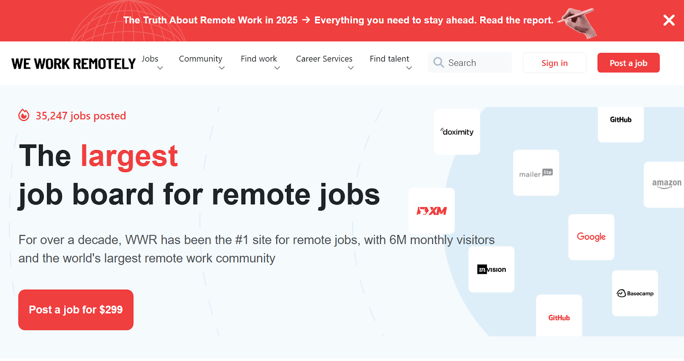Viewport: 684px width, 361px height.
Task: Click the 'largest remote work community' description line
Action: (147, 258)
